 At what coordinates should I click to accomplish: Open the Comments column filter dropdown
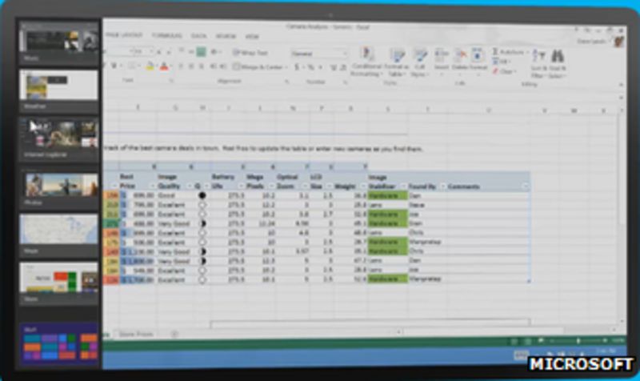tap(525, 186)
